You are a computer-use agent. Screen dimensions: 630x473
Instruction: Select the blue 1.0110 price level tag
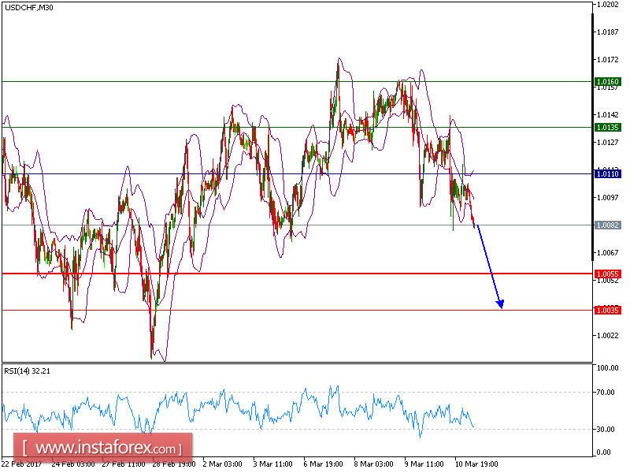point(607,173)
